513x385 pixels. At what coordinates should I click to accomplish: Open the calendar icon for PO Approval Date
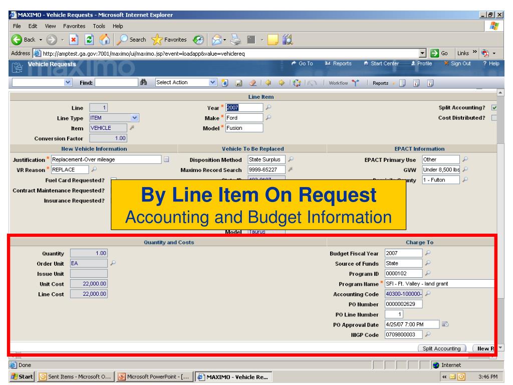pos(445,324)
